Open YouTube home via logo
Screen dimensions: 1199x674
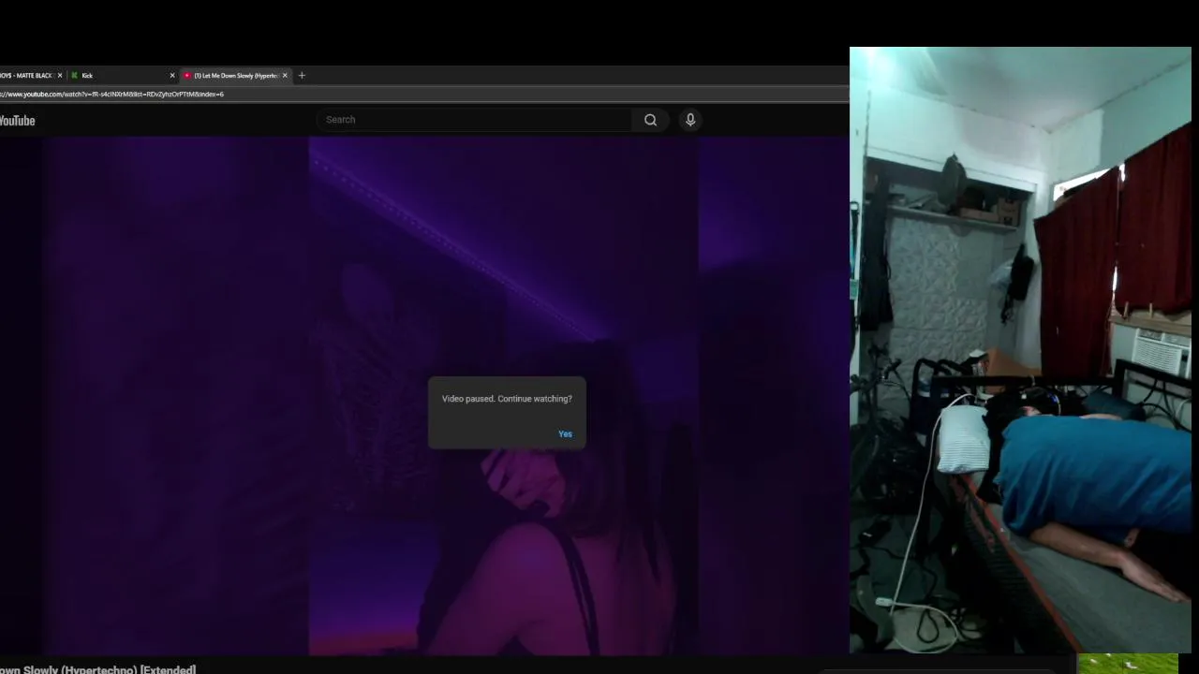[x=17, y=121]
